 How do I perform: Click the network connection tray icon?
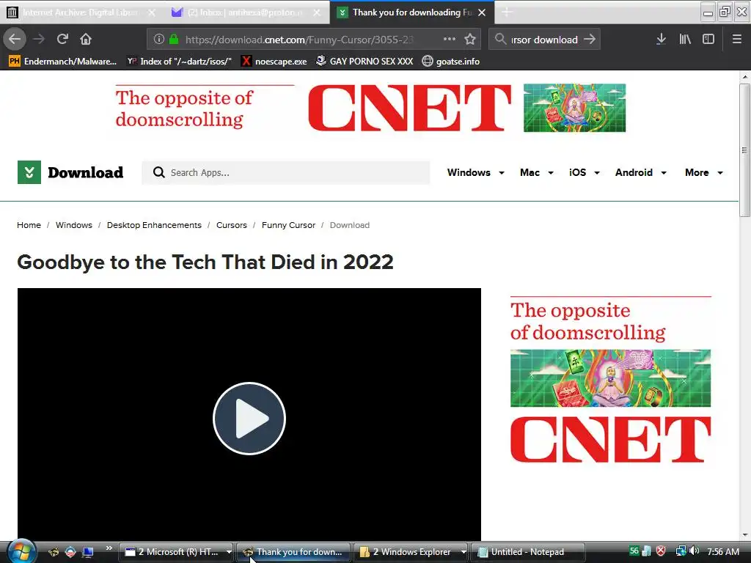pos(681,551)
